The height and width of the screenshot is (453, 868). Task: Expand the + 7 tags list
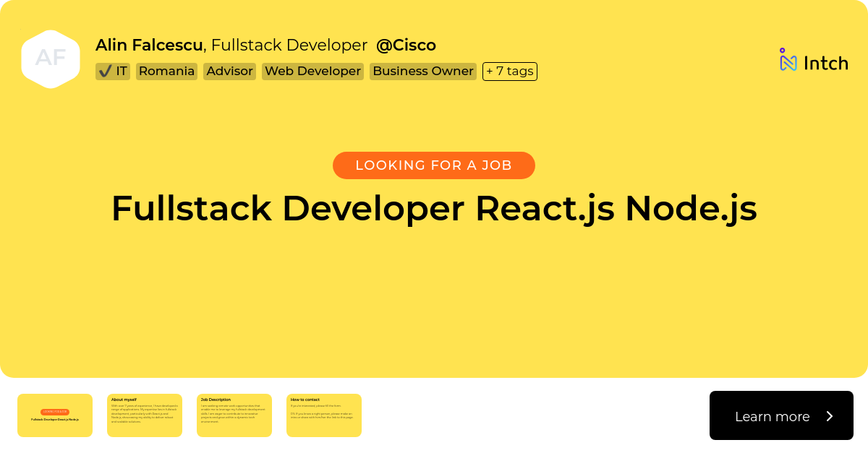click(x=509, y=71)
